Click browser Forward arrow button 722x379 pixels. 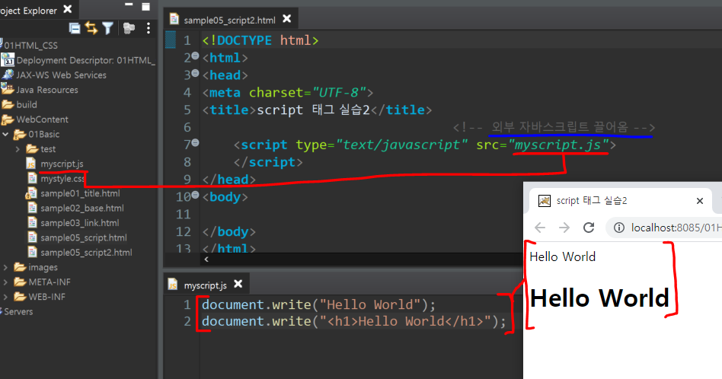click(564, 228)
